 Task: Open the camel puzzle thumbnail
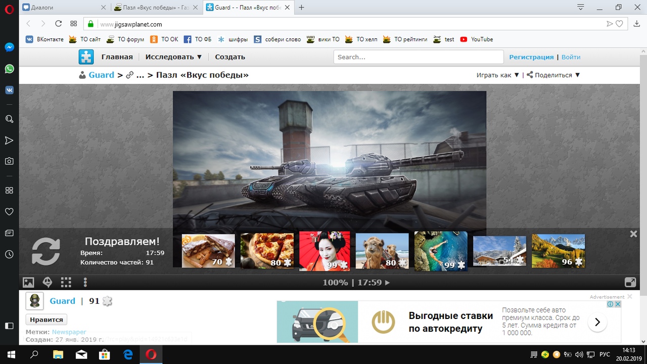point(382,251)
